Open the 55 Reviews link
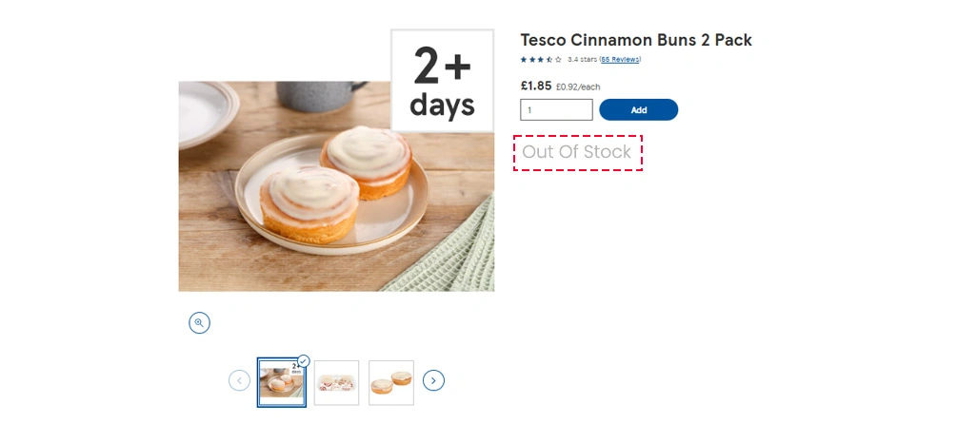This screenshot has width=977, height=443. point(620,60)
